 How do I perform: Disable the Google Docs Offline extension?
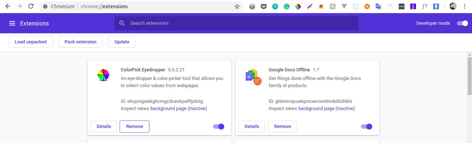(x=366, y=126)
